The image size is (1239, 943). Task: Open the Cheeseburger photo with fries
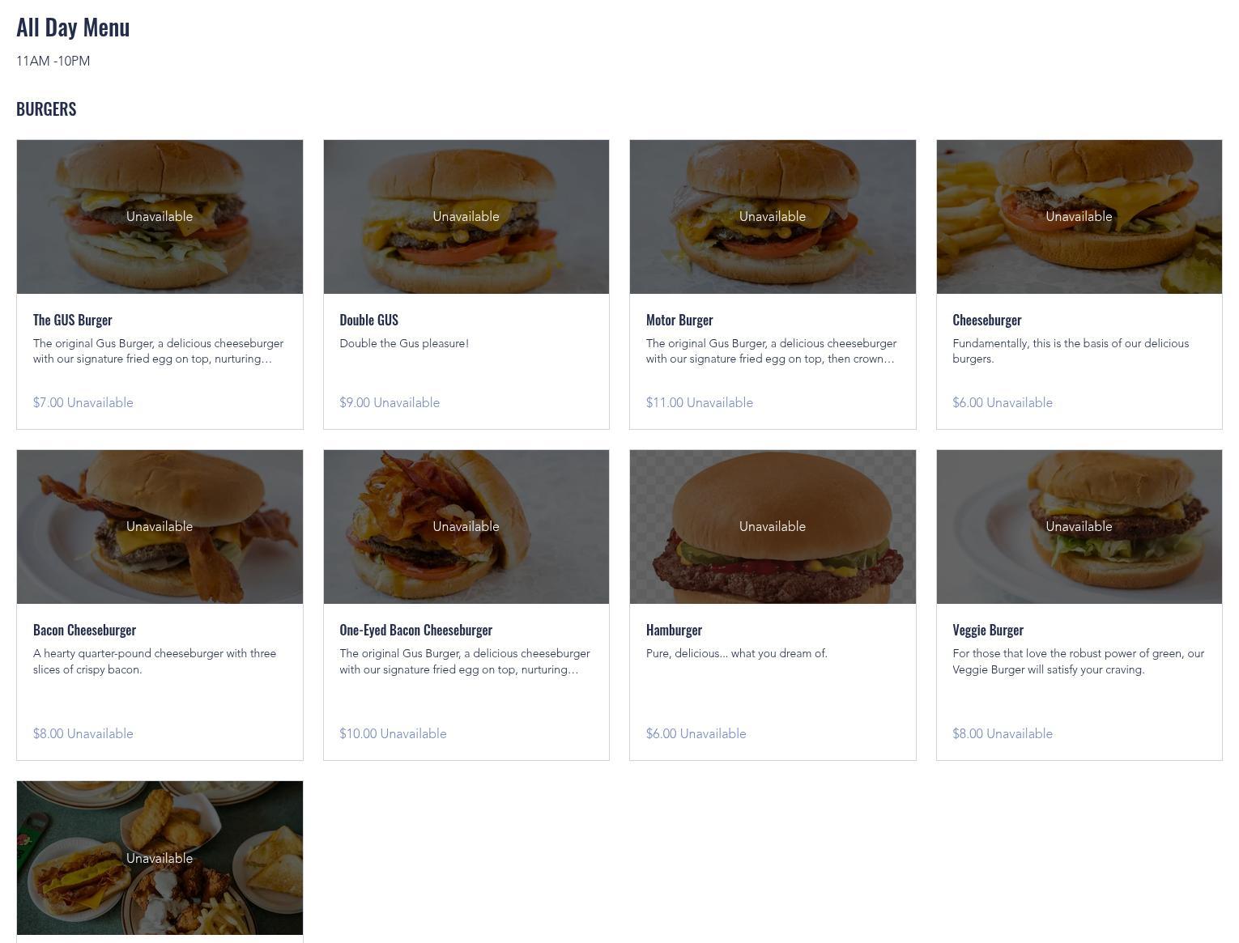(1079, 217)
